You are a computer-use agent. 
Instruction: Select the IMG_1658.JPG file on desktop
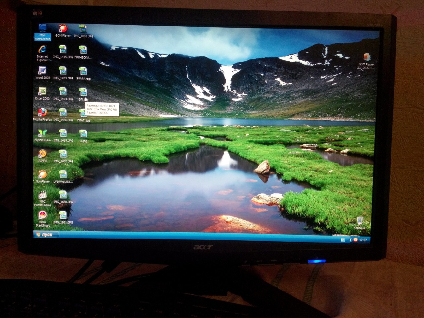pyautogui.click(x=63, y=195)
